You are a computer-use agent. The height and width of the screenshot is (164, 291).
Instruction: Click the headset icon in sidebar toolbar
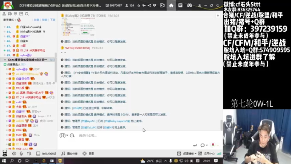tap(10, 14)
